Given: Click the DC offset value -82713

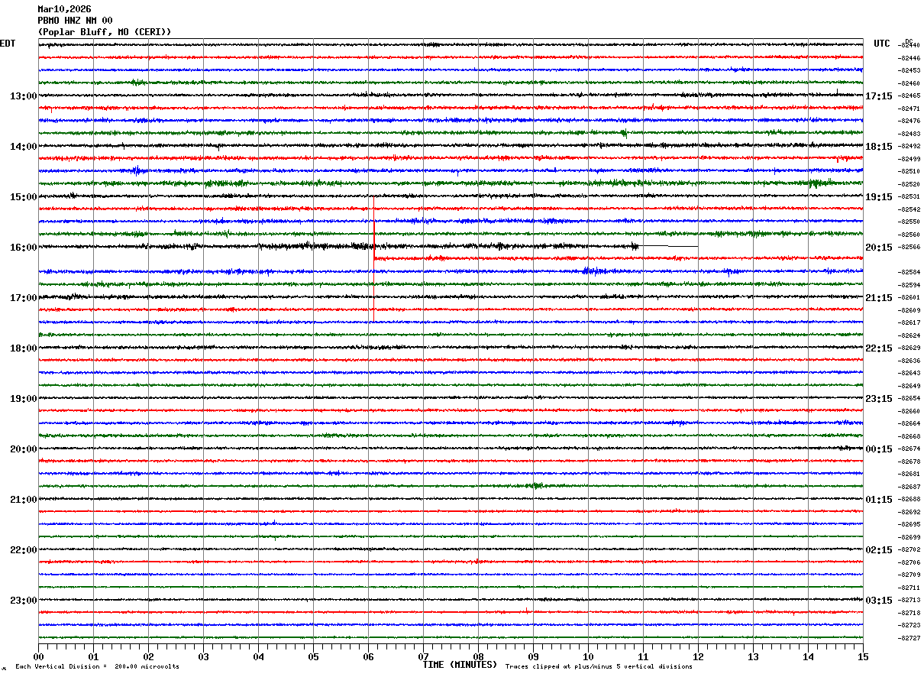Looking at the screenshot, I should [909, 600].
